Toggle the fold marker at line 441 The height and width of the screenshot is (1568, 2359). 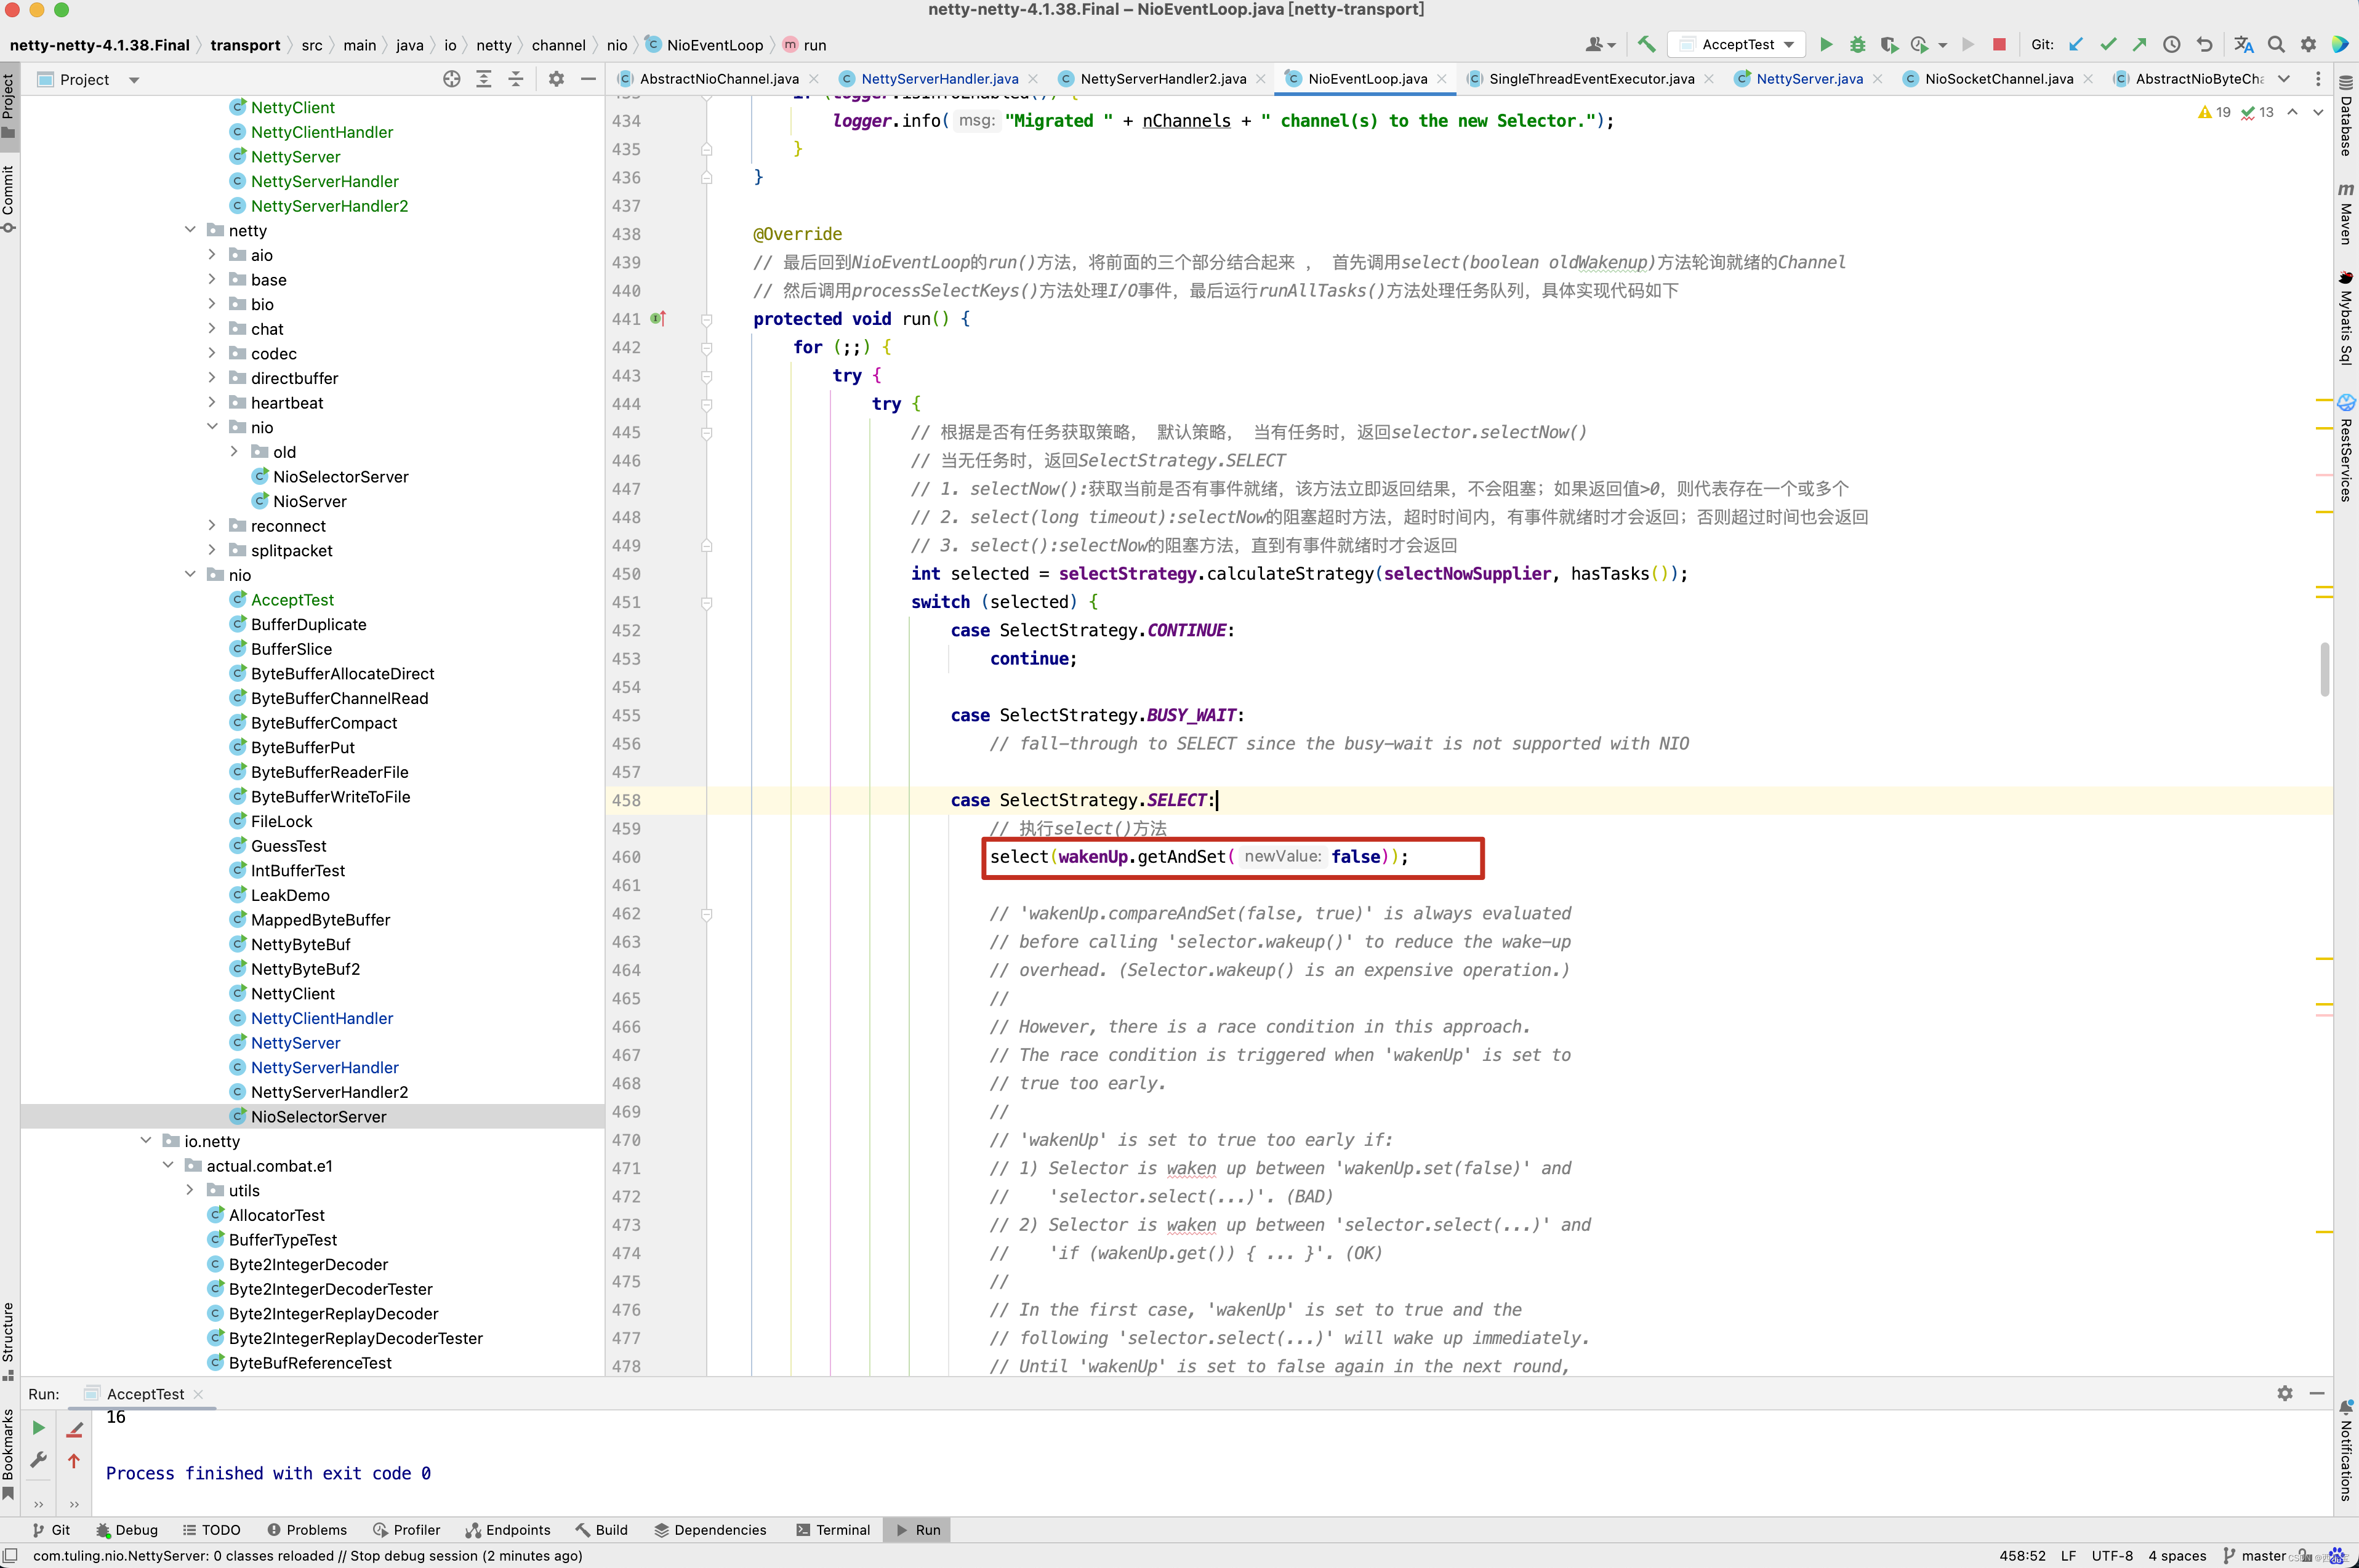(706, 319)
